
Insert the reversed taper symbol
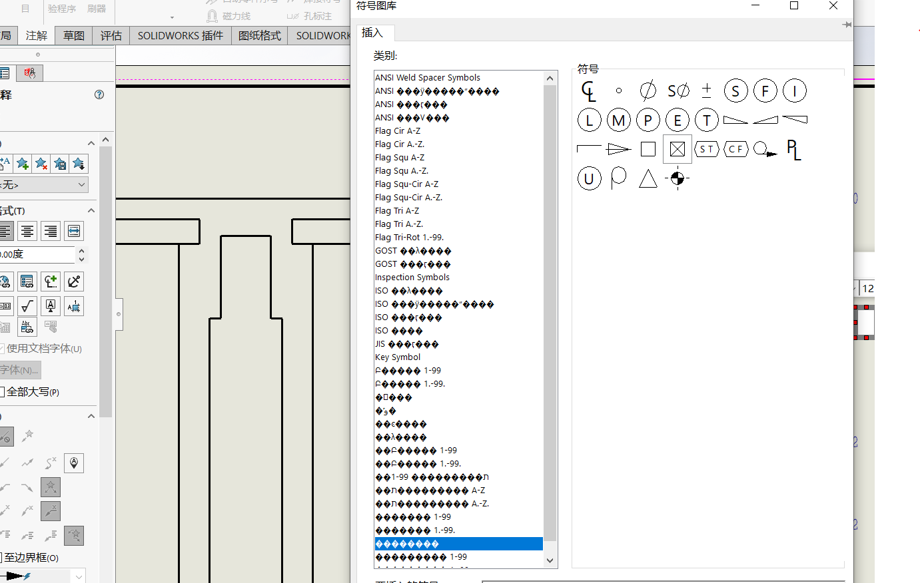pos(795,120)
